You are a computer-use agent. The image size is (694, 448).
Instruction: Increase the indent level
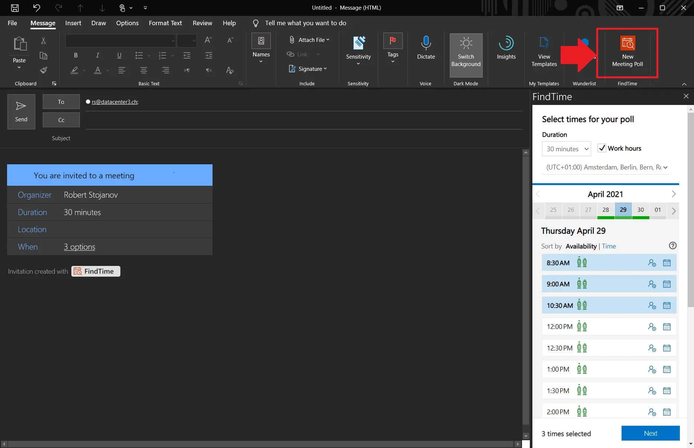point(209,55)
